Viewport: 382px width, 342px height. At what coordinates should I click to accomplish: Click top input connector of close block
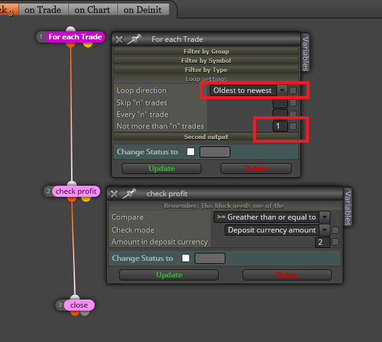click(x=75, y=298)
